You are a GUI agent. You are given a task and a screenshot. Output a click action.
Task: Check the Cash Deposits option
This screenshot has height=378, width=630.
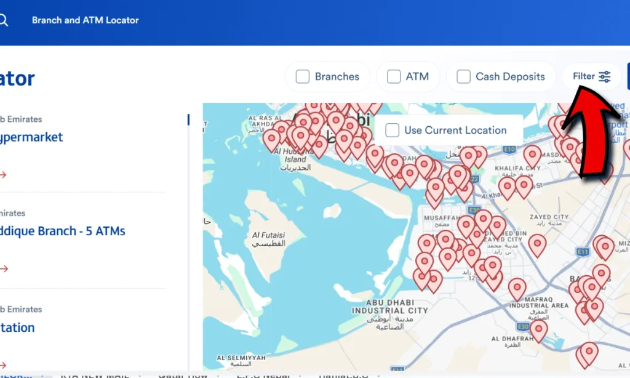[463, 76]
